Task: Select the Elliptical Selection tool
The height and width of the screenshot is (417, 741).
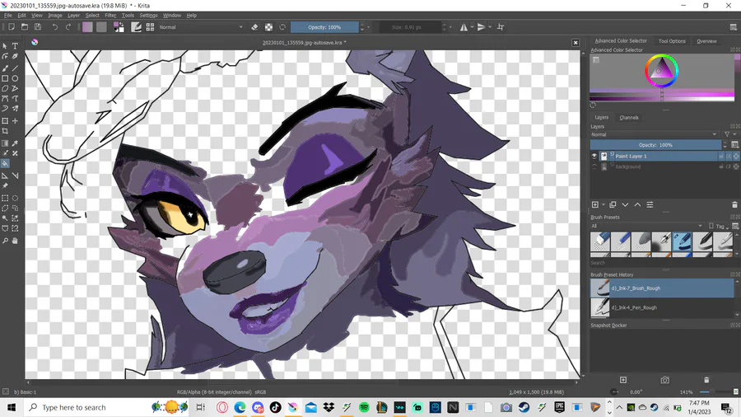Action: tap(15, 198)
